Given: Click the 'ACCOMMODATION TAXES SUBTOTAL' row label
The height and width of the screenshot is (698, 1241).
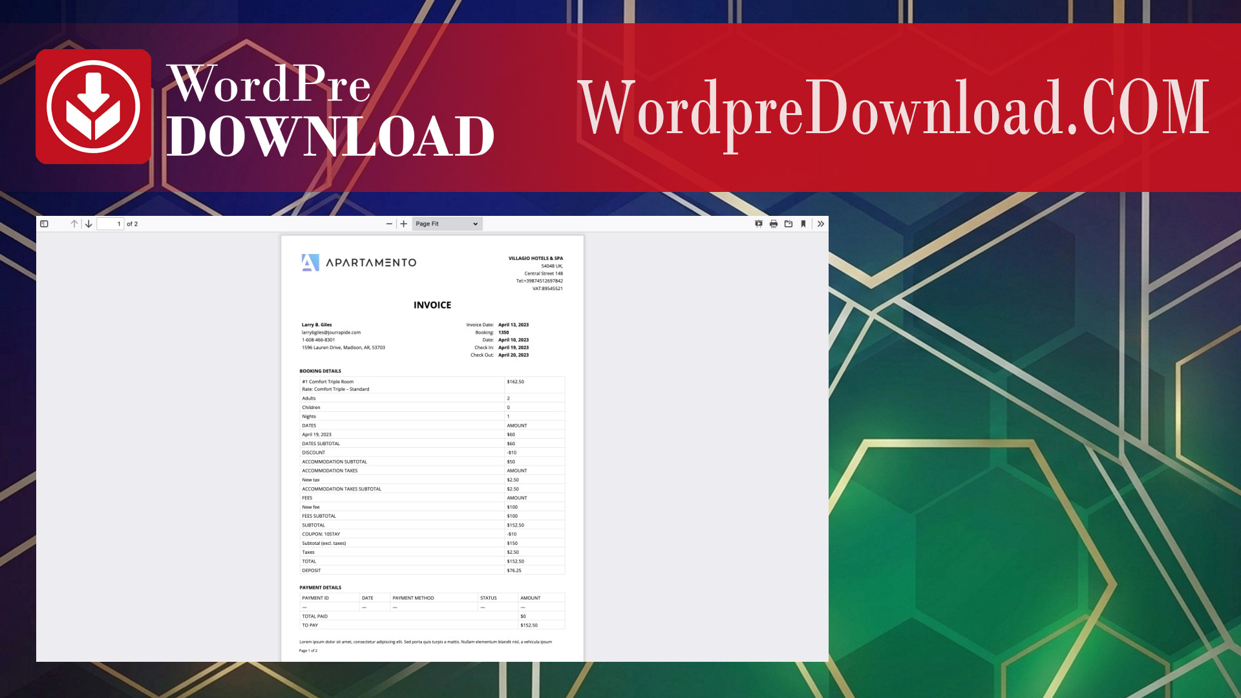Looking at the screenshot, I should 341,489.
